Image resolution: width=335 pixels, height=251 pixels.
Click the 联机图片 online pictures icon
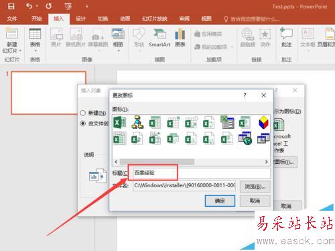point(76,38)
